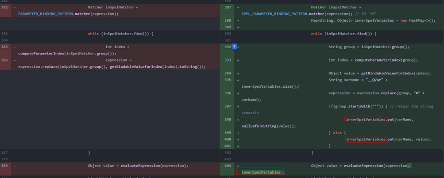
Task: Click nullSafeToString in the added code
Action: click(x=259, y=126)
